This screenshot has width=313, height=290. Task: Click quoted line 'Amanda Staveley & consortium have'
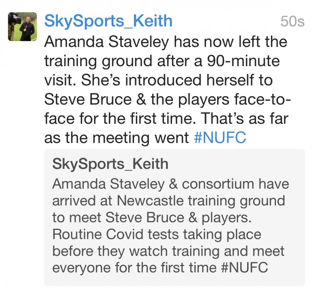pyautogui.click(x=171, y=184)
